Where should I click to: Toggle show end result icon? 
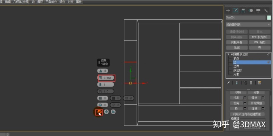(237, 83)
